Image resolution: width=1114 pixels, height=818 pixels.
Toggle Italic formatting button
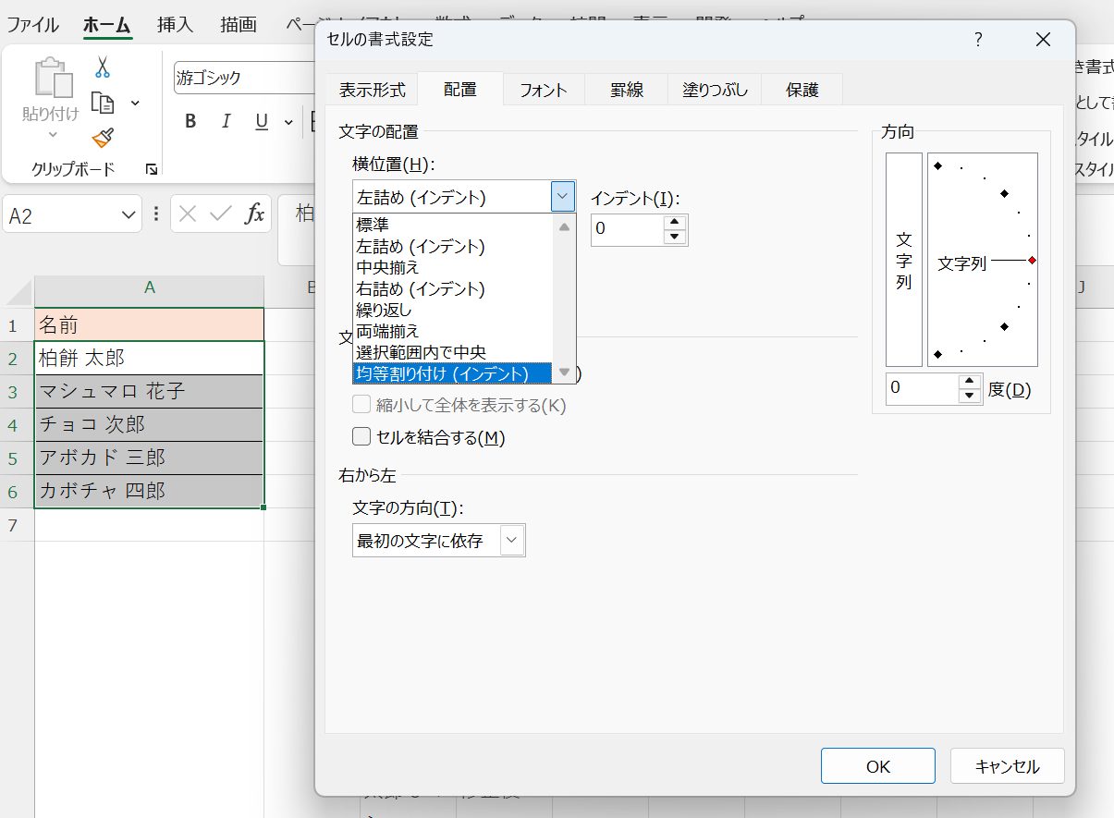[x=226, y=122]
